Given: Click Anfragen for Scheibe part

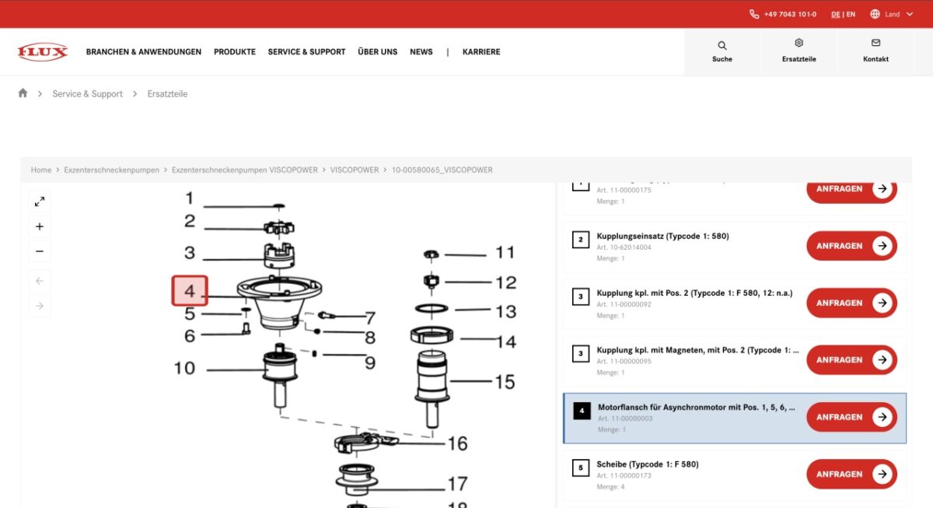Looking at the screenshot, I should [851, 474].
